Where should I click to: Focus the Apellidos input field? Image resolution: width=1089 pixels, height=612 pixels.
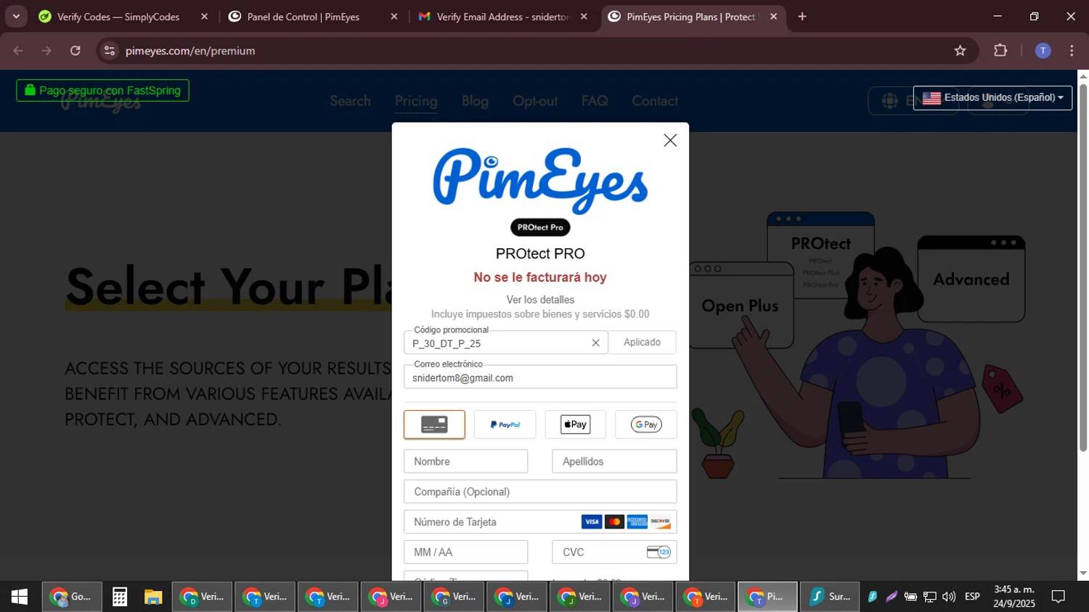pos(614,461)
